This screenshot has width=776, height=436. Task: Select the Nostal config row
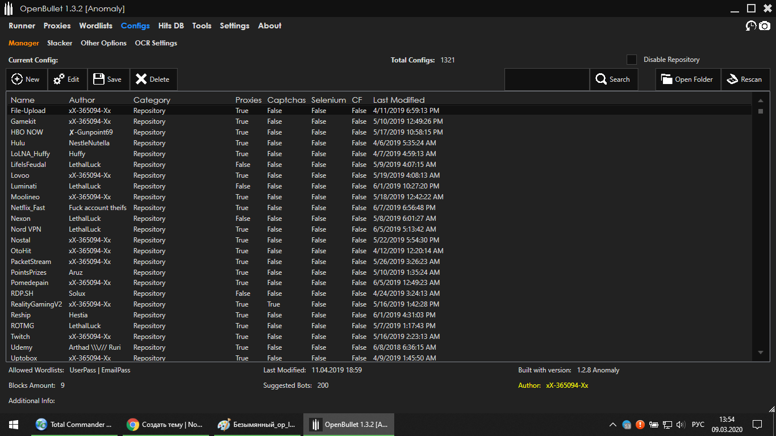379,240
